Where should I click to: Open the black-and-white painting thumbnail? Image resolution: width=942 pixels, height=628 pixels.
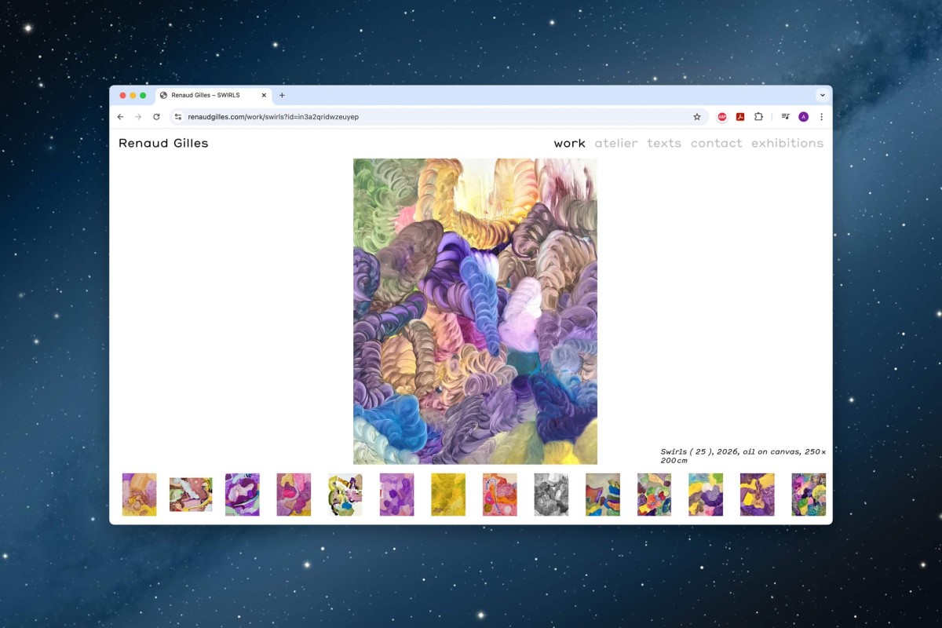pos(551,495)
